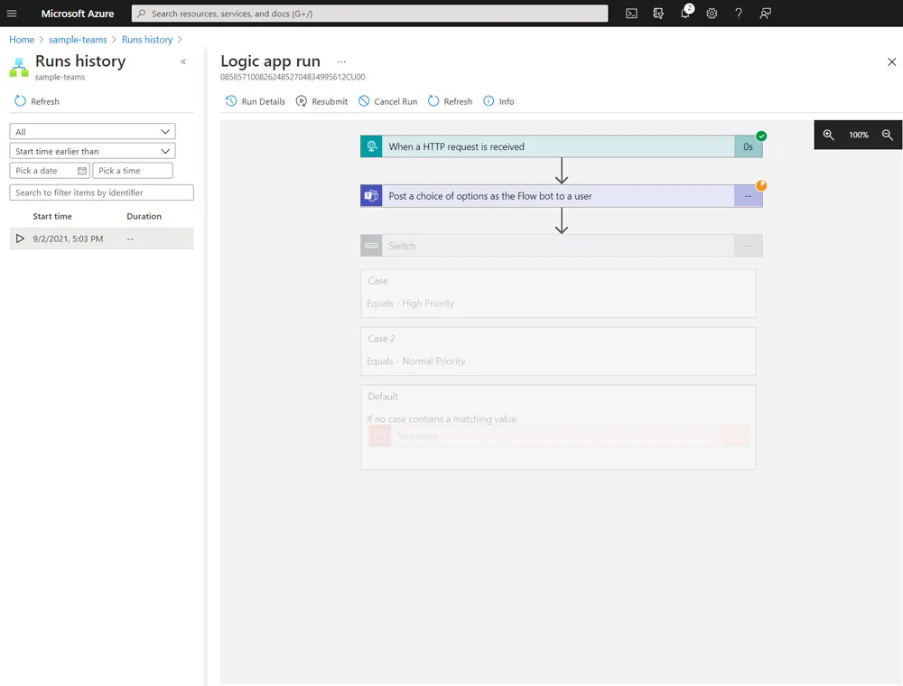Expand the Post a choice of options step
The image size is (903, 686).
pyautogui.click(x=561, y=196)
